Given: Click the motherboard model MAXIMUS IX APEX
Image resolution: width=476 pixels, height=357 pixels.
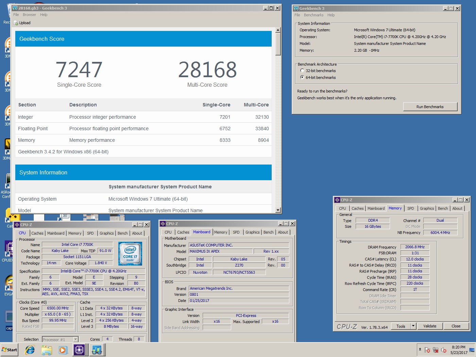Looking at the screenshot, I should point(221,251).
